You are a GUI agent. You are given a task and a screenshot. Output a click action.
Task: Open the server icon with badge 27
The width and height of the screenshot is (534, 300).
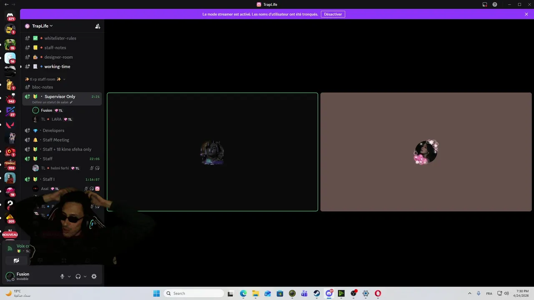click(10, 112)
